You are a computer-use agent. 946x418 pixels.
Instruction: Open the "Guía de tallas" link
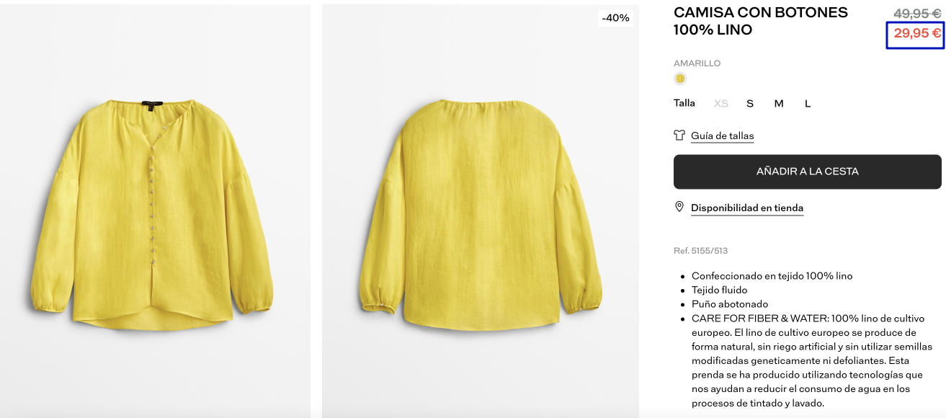pyautogui.click(x=722, y=135)
